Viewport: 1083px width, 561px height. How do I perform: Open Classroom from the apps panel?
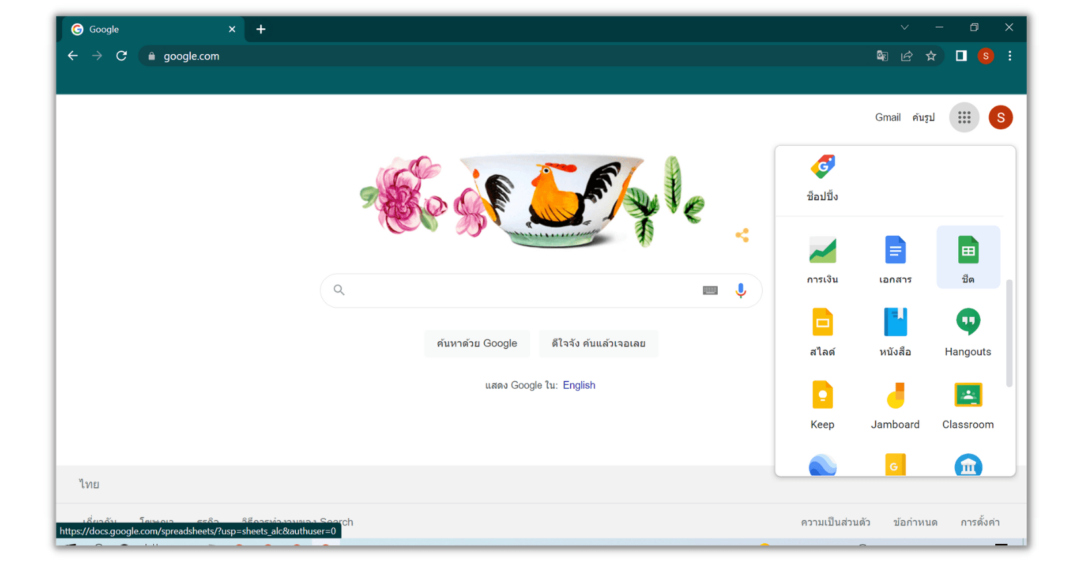pyautogui.click(x=968, y=405)
